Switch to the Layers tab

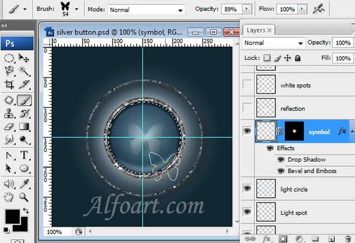click(x=256, y=31)
